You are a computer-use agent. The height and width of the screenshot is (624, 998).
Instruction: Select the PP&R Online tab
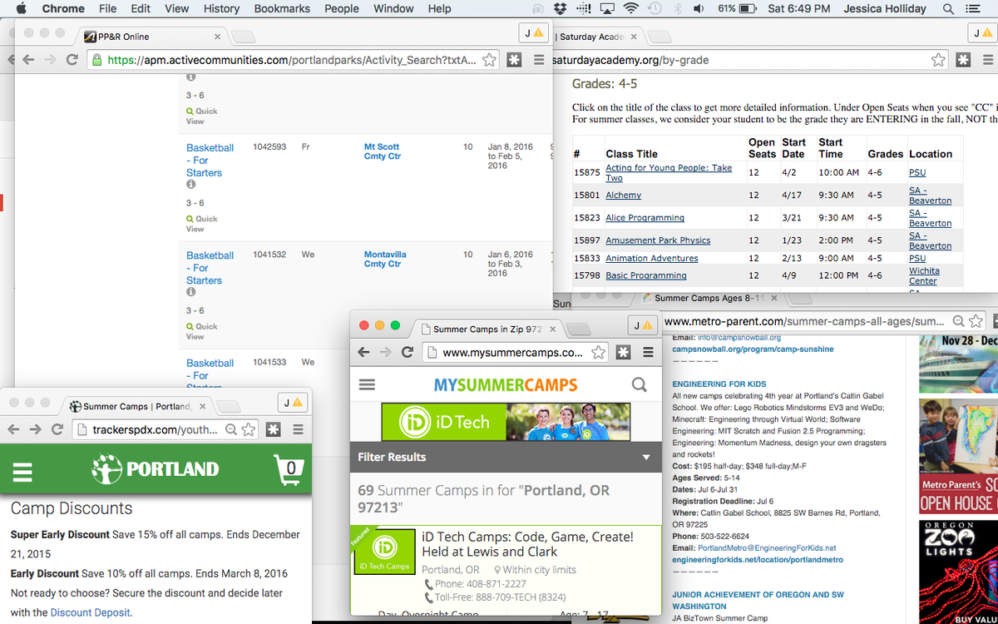(151, 37)
